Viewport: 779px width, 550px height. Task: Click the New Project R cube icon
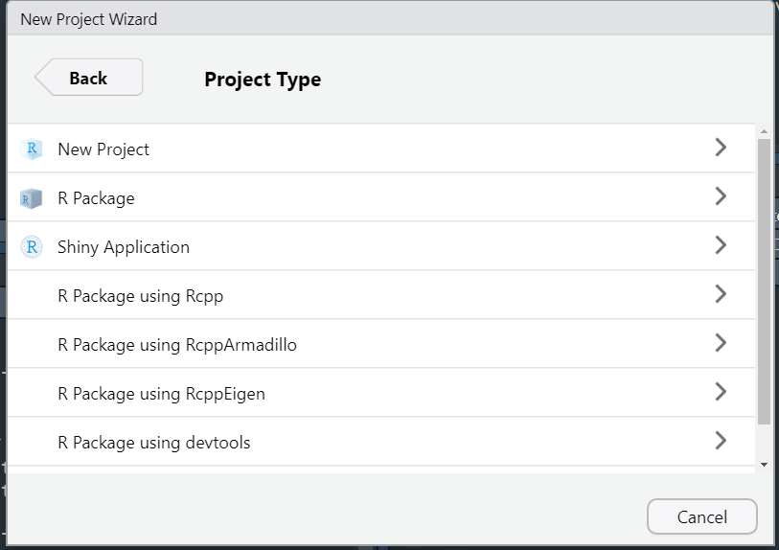click(32, 149)
